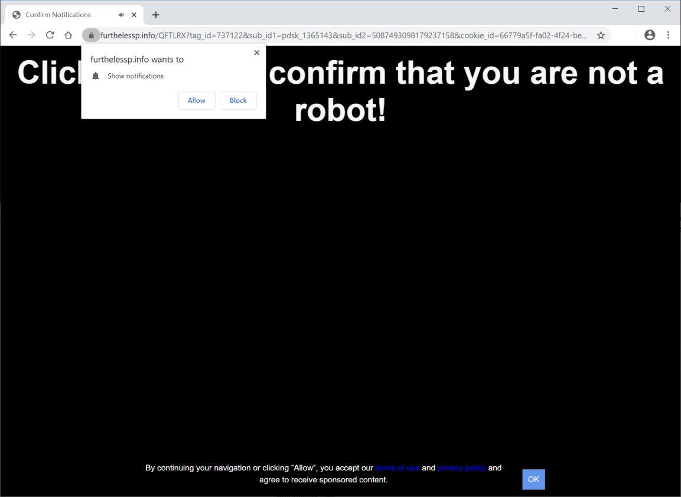Open the new tab plus button
This screenshot has width=681, height=497.
click(155, 14)
